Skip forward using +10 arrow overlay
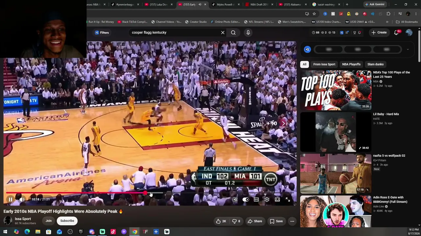Viewport: 421px width, 236px height. 276,123
